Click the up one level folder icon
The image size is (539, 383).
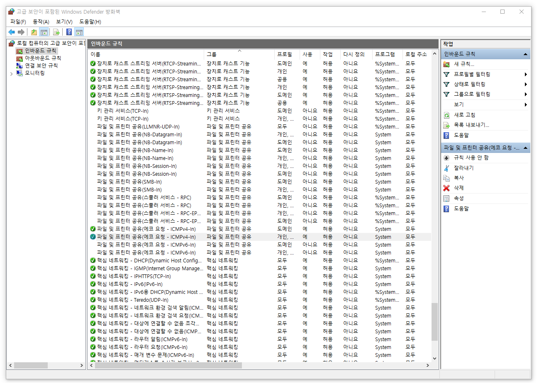tap(34, 32)
